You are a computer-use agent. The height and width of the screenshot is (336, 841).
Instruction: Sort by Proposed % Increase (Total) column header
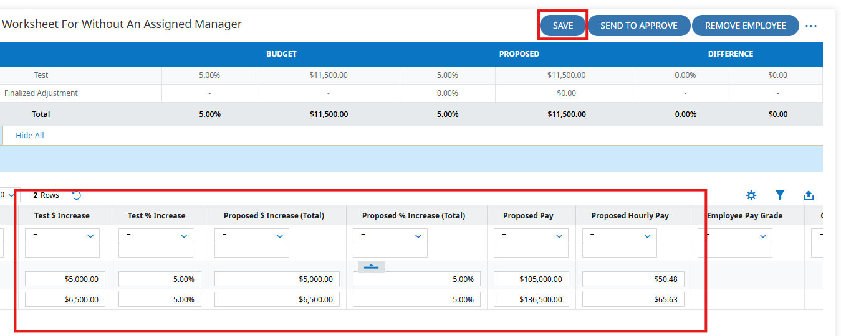pyautogui.click(x=414, y=216)
